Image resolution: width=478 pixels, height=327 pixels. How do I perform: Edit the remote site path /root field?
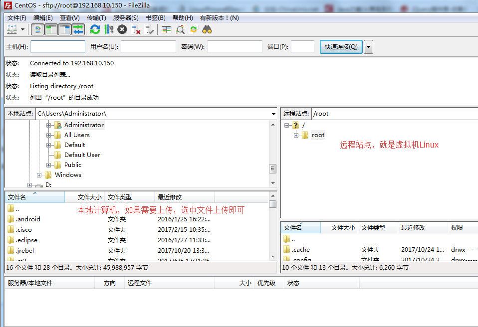395,114
